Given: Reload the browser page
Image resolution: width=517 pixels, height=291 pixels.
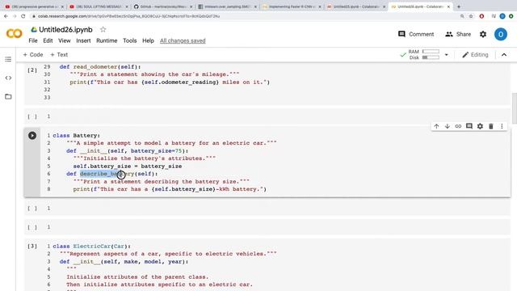Looking at the screenshot, I should 23,16.
